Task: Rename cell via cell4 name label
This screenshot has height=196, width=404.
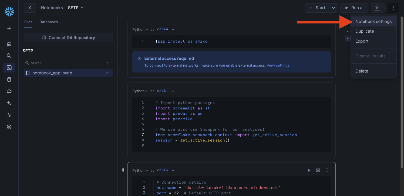Action: pyautogui.click(x=163, y=29)
